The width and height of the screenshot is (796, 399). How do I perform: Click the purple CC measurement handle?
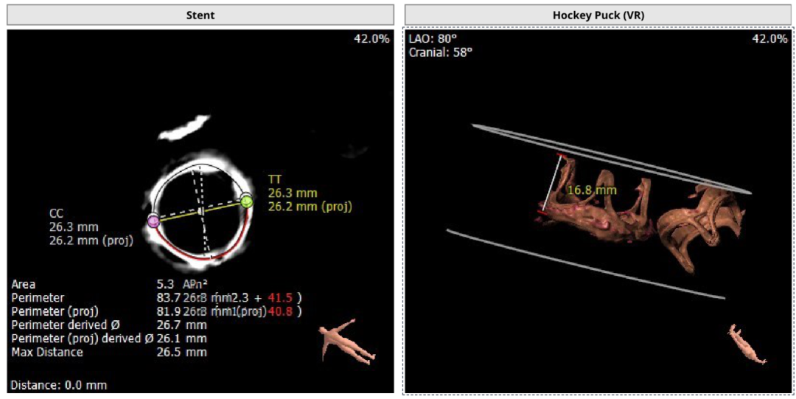tap(153, 221)
